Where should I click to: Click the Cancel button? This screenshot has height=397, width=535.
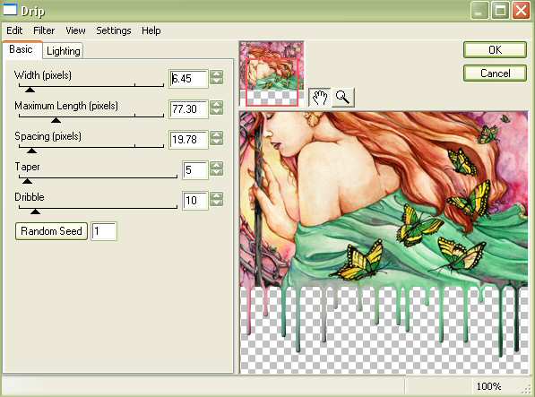point(495,73)
